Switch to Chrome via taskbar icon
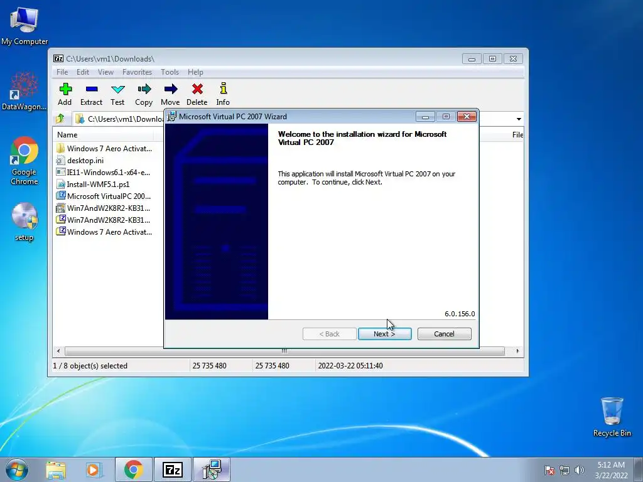The width and height of the screenshot is (643, 482). tap(133, 469)
